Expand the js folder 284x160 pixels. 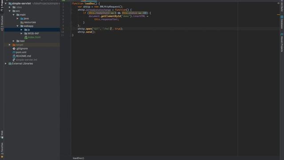pos(21,30)
